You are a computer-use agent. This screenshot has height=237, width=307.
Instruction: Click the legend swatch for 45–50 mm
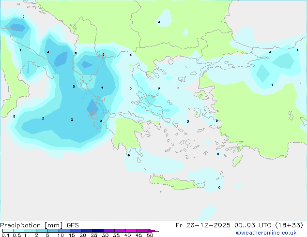[x=142, y=231]
